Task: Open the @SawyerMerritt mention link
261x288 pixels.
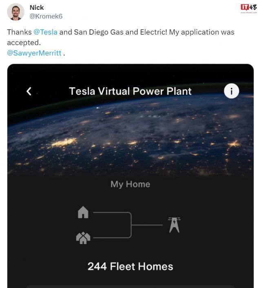Action: pyautogui.click(x=34, y=53)
